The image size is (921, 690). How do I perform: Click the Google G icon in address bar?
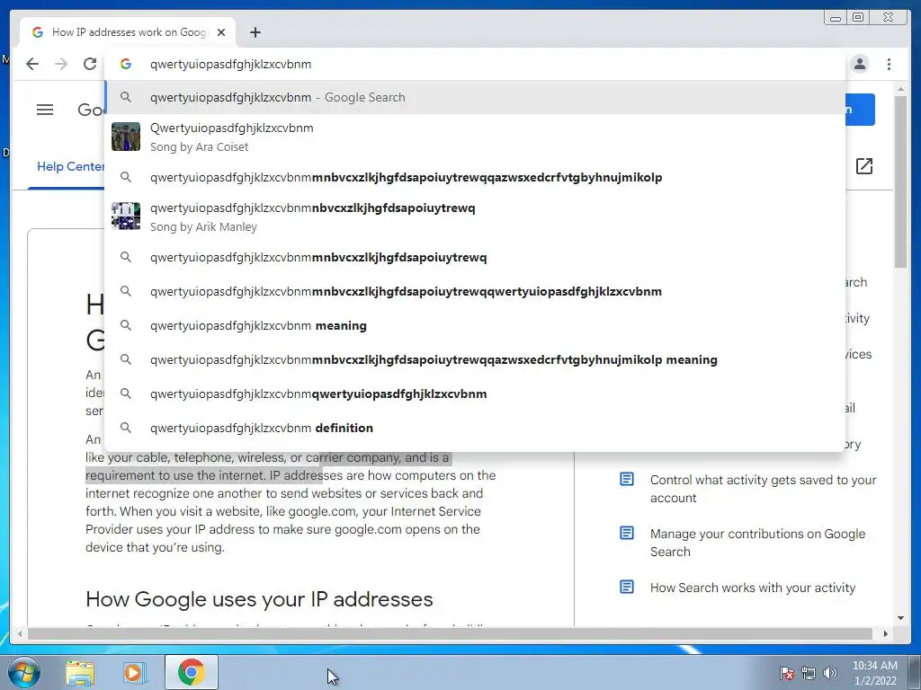pyautogui.click(x=126, y=64)
